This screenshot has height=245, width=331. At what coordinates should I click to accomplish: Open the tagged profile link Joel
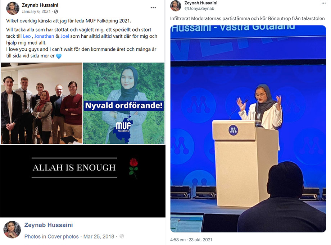tap(65, 36)
